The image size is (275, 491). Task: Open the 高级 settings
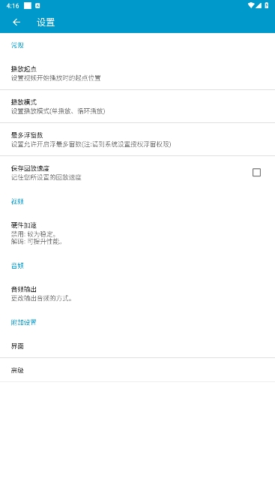point(138,370)
